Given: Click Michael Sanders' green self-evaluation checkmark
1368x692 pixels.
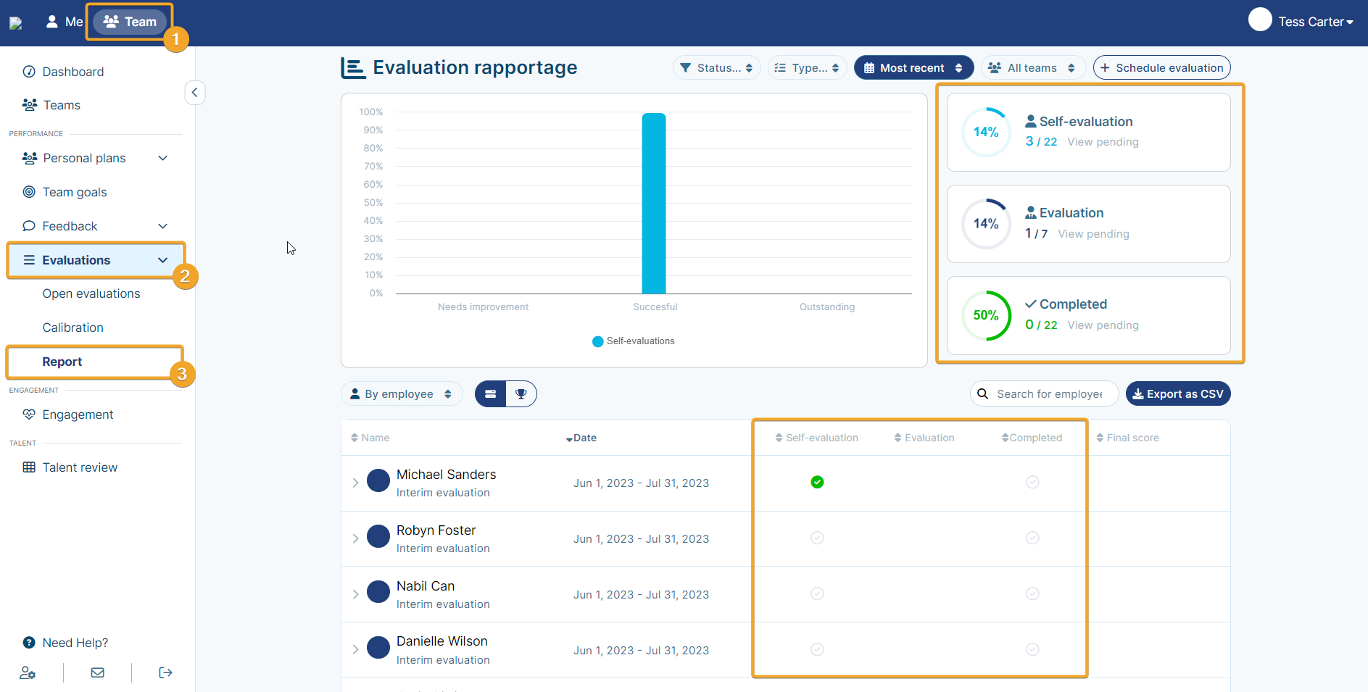Looking at the screenshot, I should 817,482.
